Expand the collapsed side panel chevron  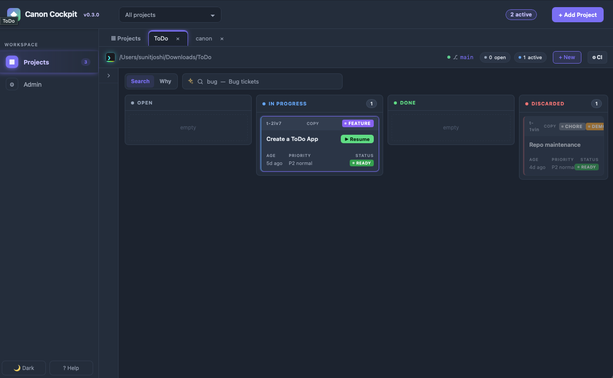click(109, 76)
